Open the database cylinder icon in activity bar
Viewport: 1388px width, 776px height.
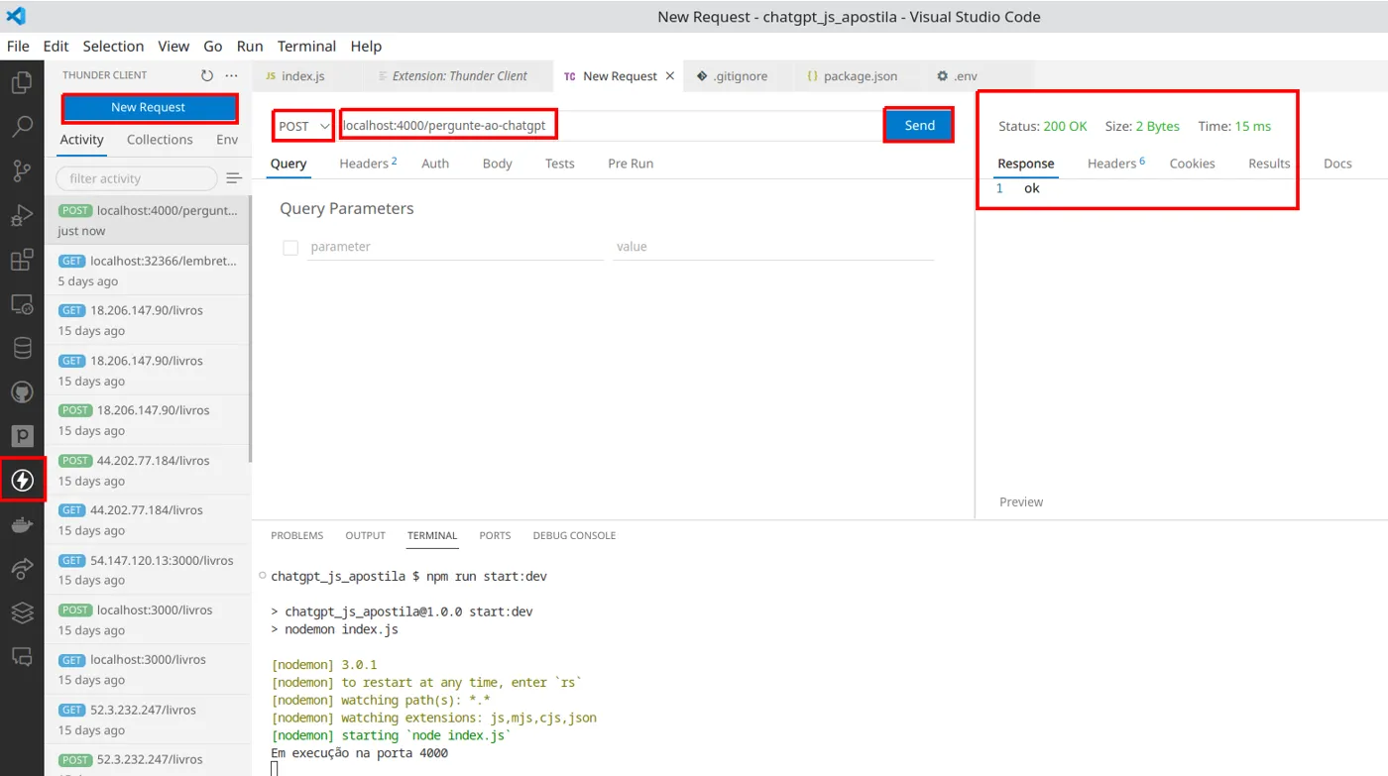[22, 348]
